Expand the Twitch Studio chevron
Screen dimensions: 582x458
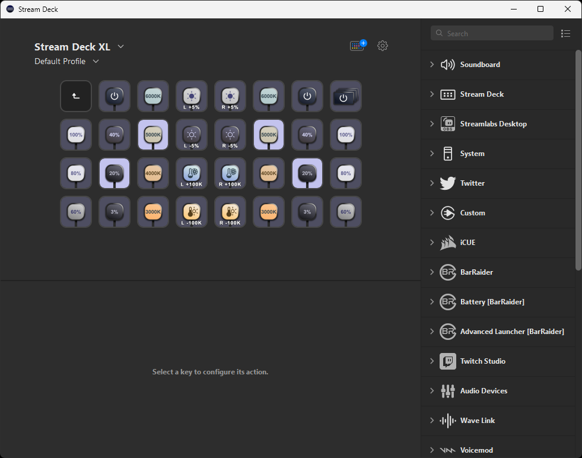point(432,361)
